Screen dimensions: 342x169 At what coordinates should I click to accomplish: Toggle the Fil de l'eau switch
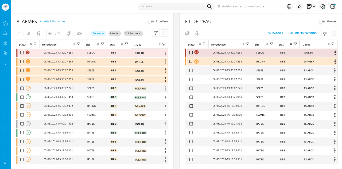[151, 21]
